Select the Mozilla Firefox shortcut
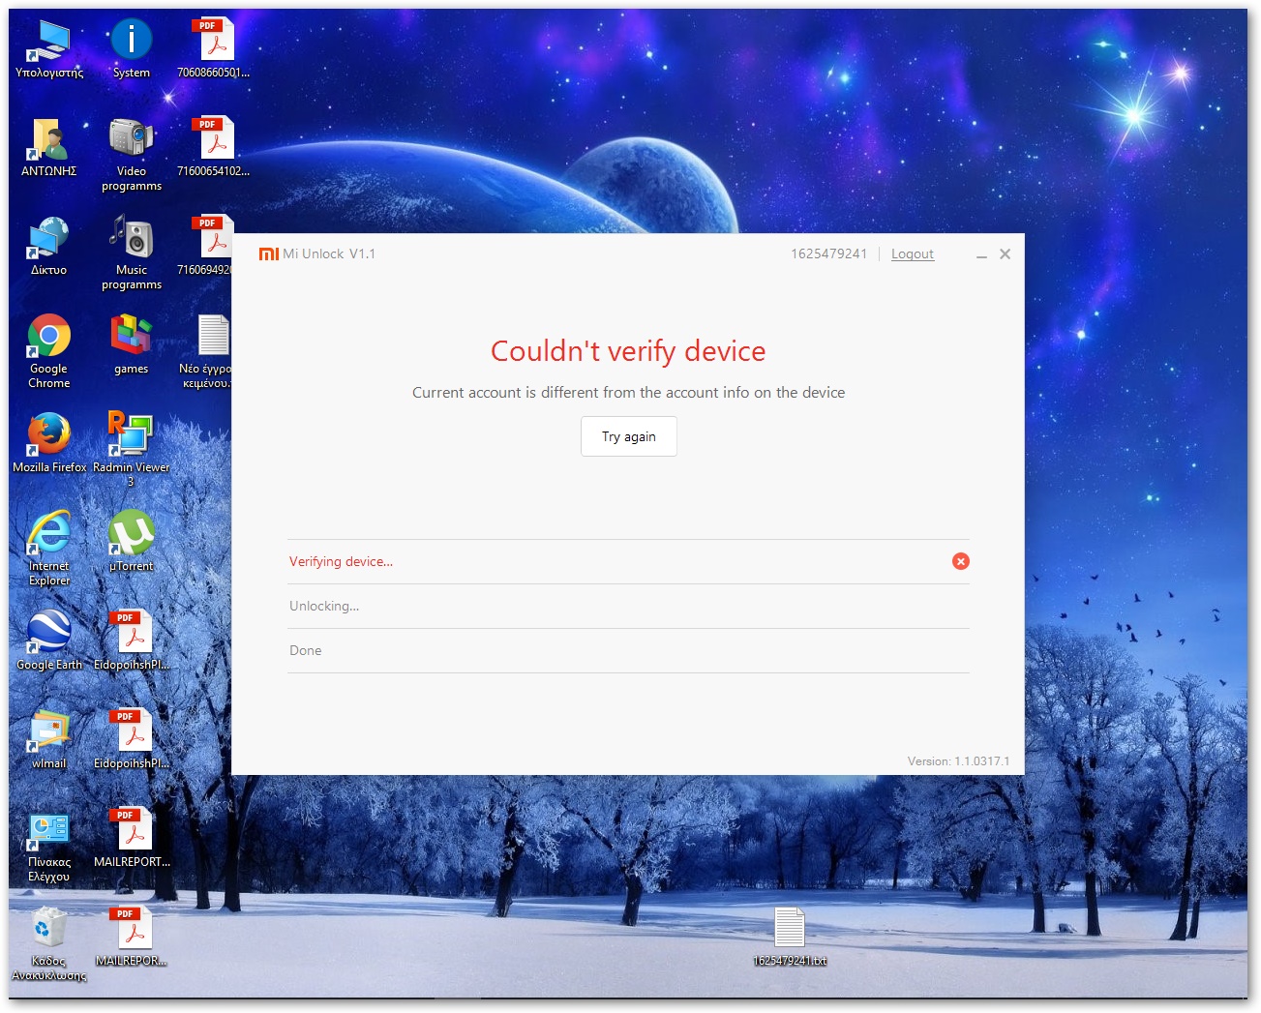This screenshot has height=1013, width=1261. click(49, 444)
